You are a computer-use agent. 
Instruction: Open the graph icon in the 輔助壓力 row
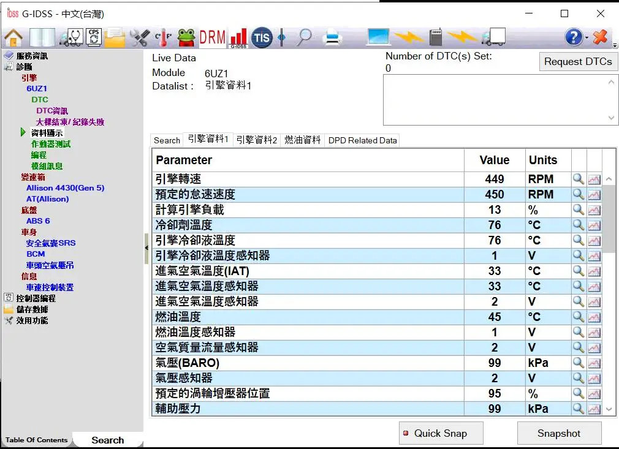[594, 409]
